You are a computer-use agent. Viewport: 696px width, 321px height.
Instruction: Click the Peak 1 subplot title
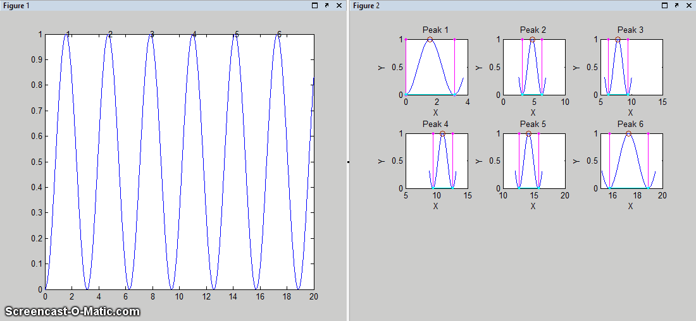(x=435, y=30)
